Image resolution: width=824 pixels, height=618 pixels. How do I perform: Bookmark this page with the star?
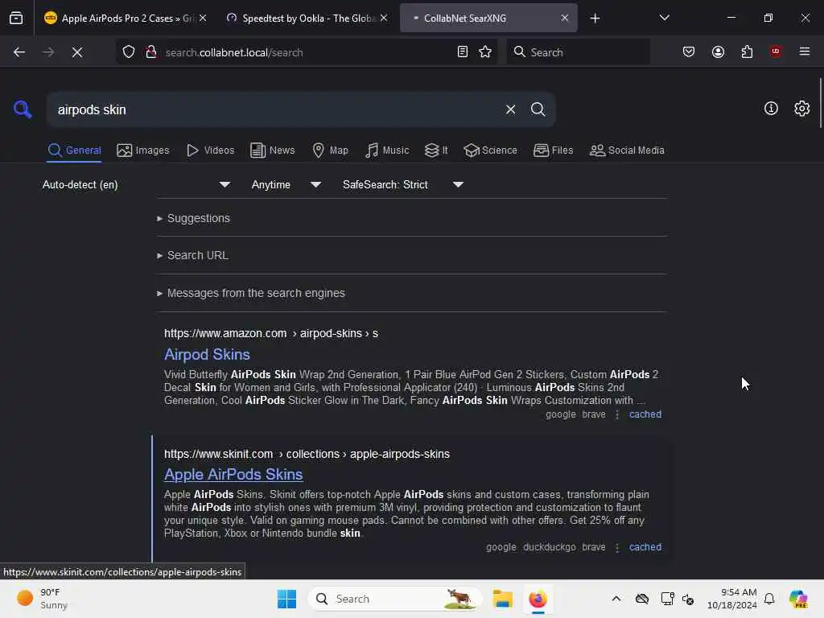point(485,51)
